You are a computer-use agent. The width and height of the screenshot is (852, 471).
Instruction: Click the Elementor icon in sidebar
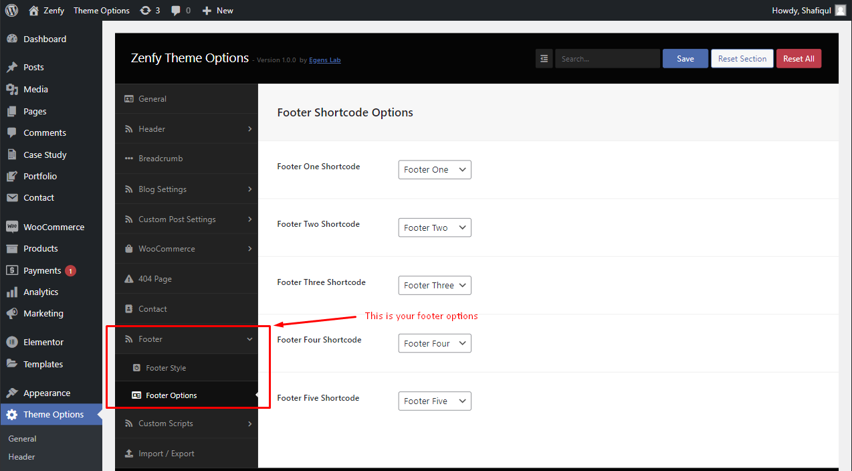(12, 342)
